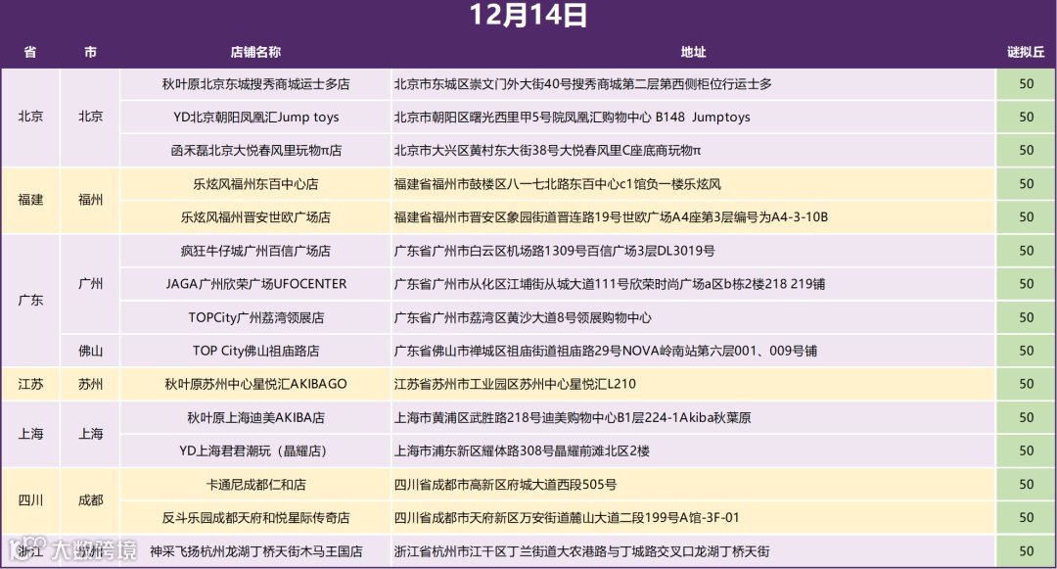Select the 谜拟丘 column header

(x=1026, y=52)
